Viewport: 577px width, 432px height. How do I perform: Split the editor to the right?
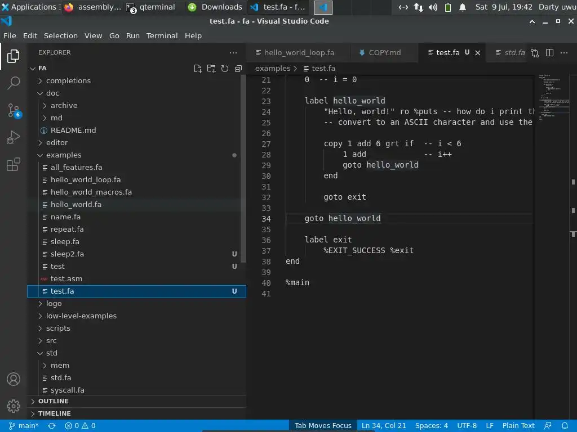pyautogui.click(x=549, y=53)
